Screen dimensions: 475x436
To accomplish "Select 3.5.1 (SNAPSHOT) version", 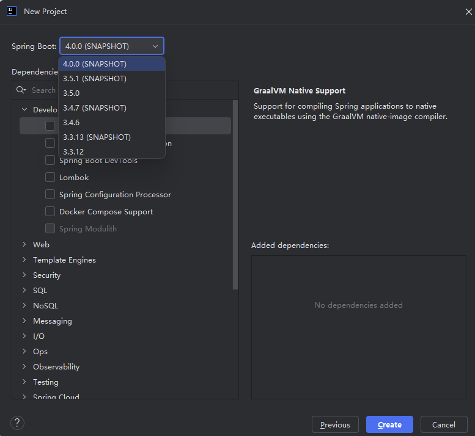I will pos(112,79).
